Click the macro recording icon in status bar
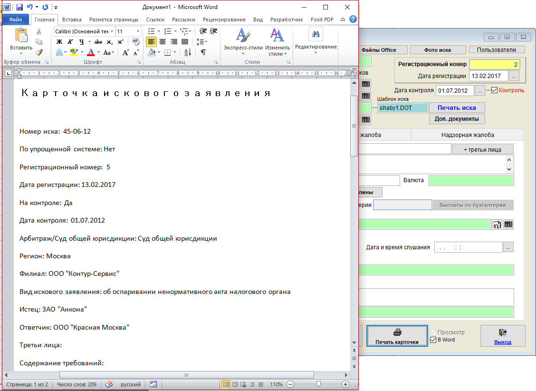The image size is (536, 391). [x=153, y=384]
